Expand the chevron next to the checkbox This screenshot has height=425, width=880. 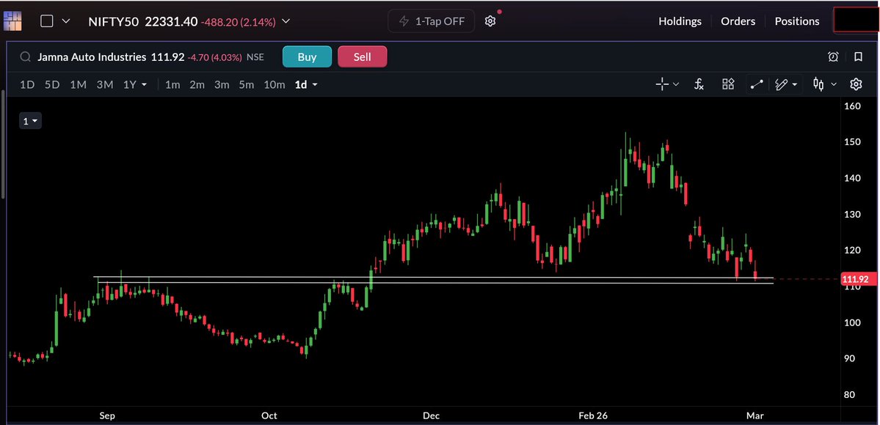[x=65, y=21]
